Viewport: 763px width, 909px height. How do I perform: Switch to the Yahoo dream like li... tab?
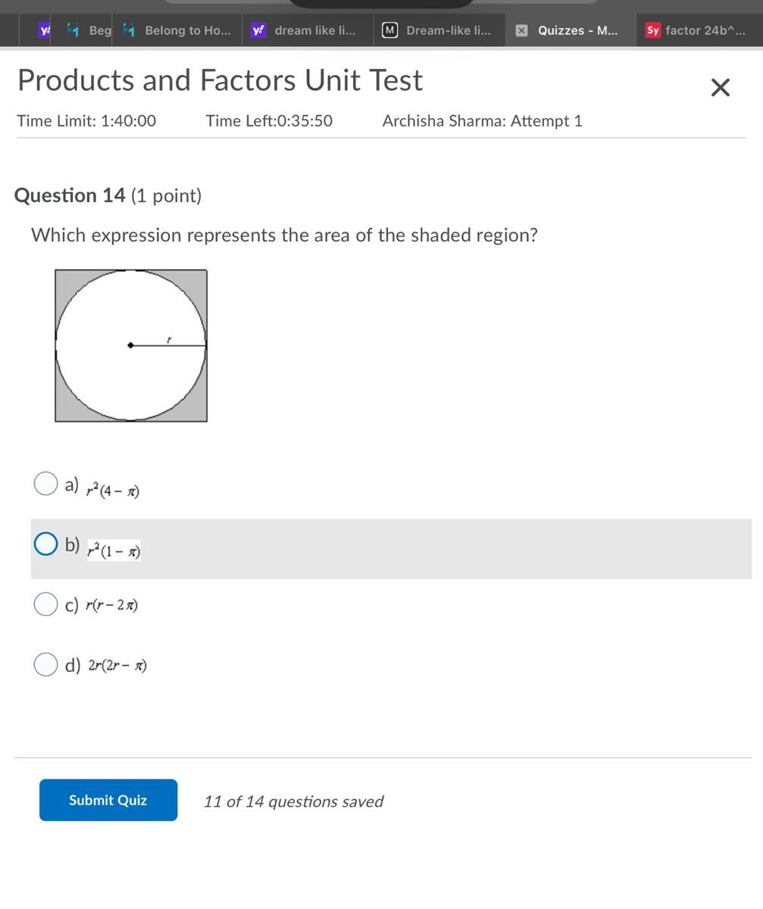[x=314, y=30]
